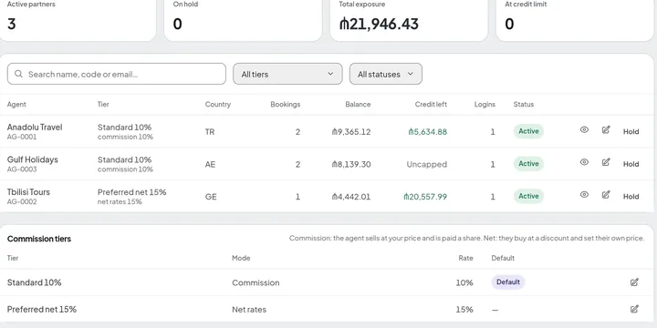Click the TR country code
This screenshot has height=328, width=657.
[210, 132]
